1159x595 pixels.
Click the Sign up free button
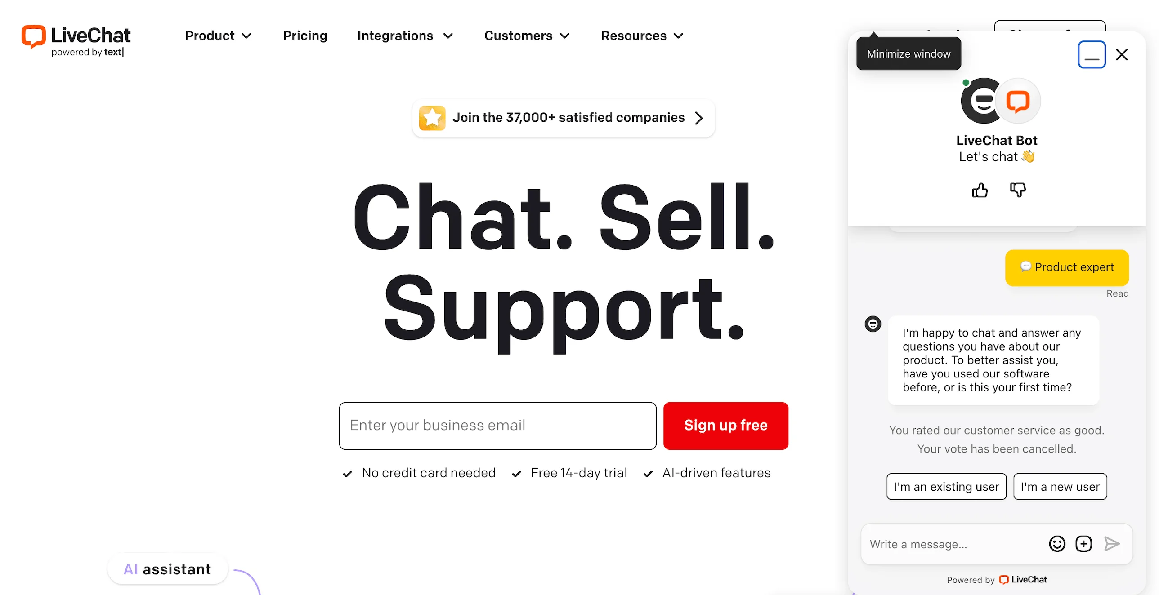[x=725, y=425]
